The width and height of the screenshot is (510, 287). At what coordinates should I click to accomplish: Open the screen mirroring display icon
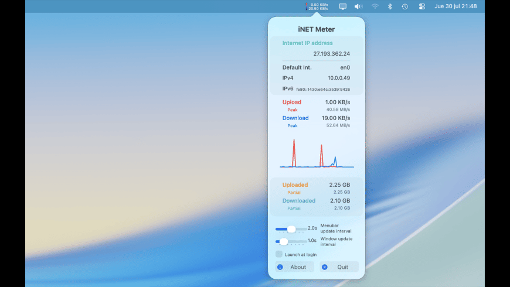[x=342, y=6]
